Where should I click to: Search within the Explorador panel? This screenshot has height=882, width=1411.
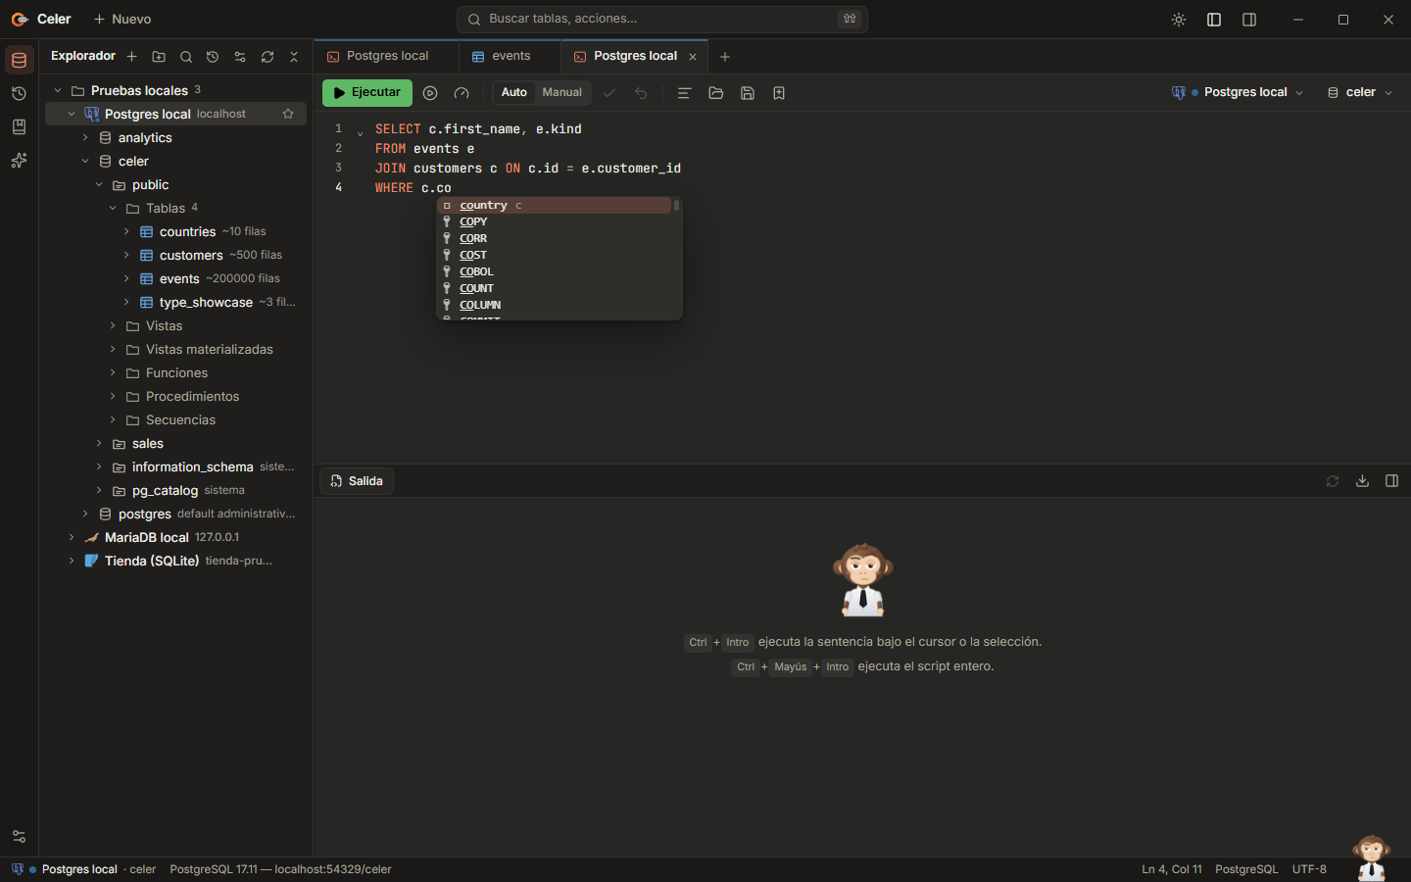[x=186, y=57]
